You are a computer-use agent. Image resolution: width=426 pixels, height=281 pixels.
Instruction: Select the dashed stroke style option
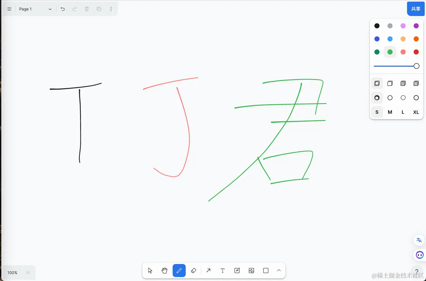click(x=390, y=98)
